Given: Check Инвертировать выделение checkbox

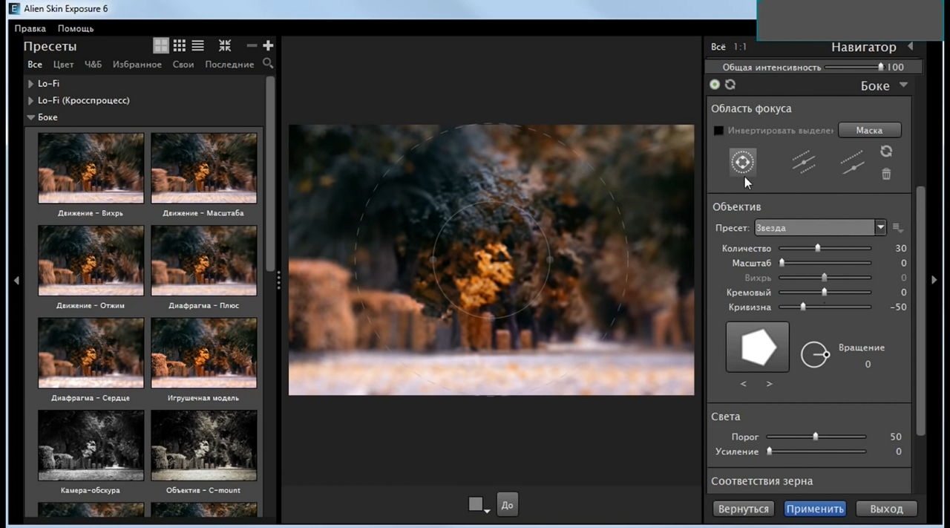Looking at the screenshot, I should (718, 131).
